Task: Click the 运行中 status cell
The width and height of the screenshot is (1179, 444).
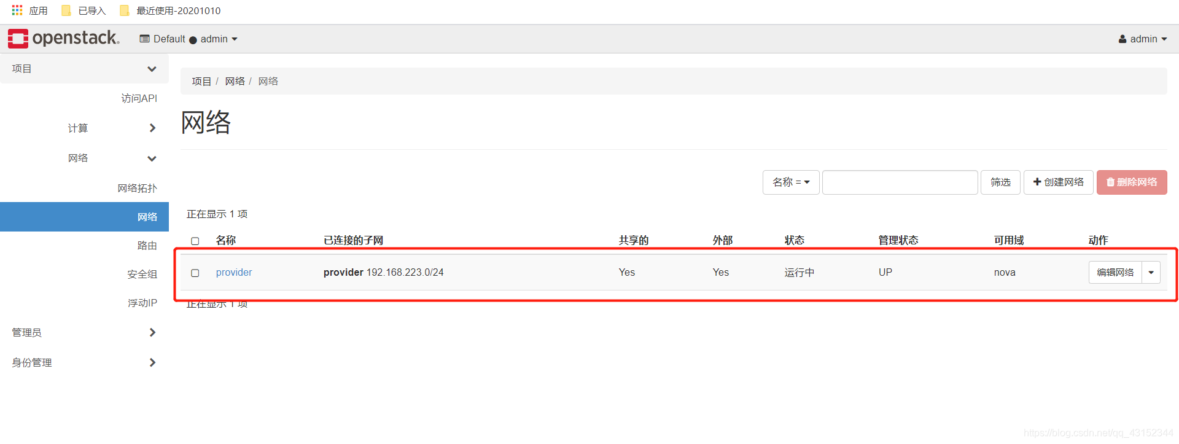Action: coord(799,272)
